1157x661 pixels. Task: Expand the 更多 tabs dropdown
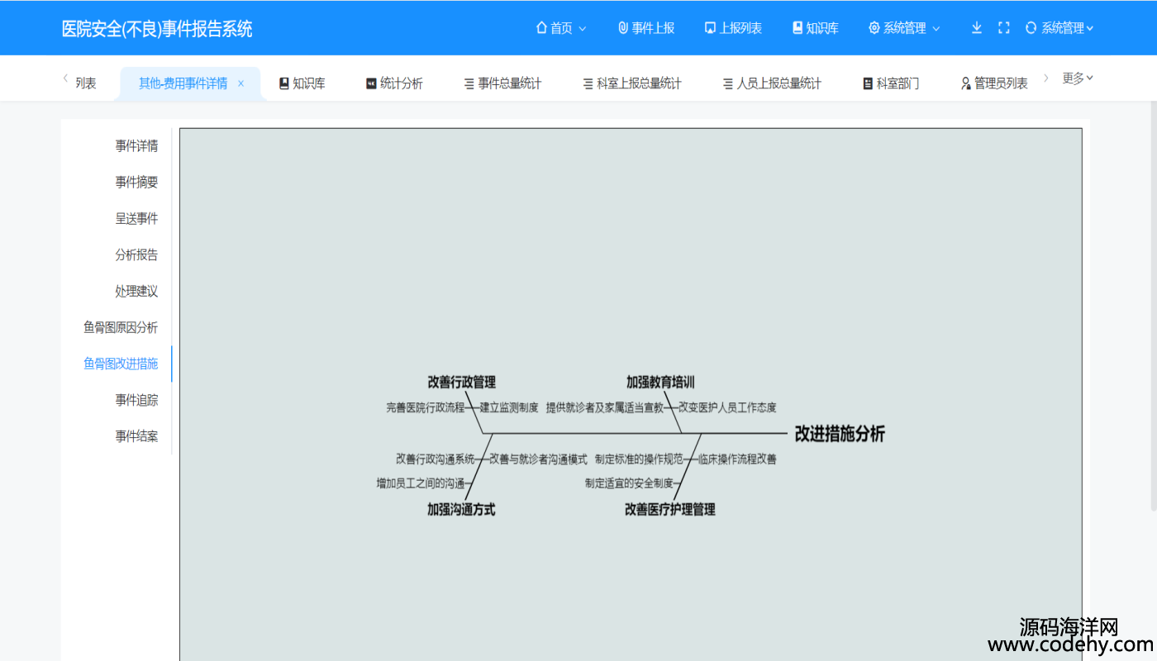click(x=1077, y=78)
